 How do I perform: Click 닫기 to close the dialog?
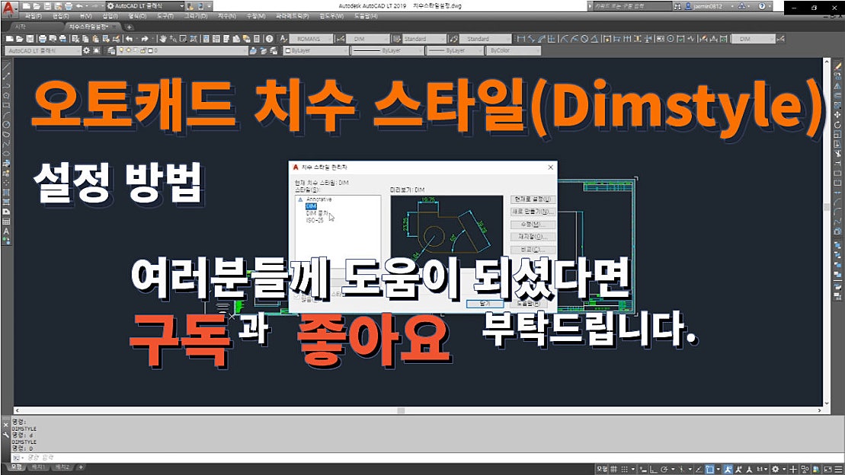pyautogui.click(x=485, y=303)
